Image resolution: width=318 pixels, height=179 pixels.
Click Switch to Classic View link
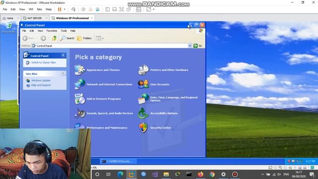pyautogui.click(x=43, y=63)
